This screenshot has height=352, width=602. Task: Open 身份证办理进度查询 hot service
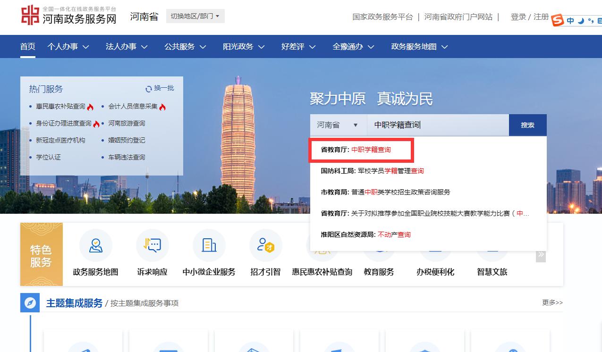64,124
